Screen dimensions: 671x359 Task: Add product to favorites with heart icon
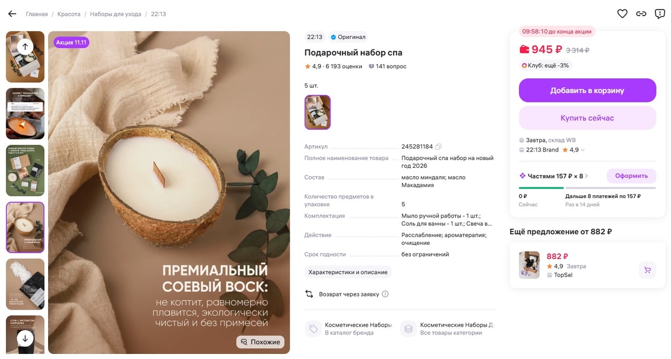pos(622,14)
